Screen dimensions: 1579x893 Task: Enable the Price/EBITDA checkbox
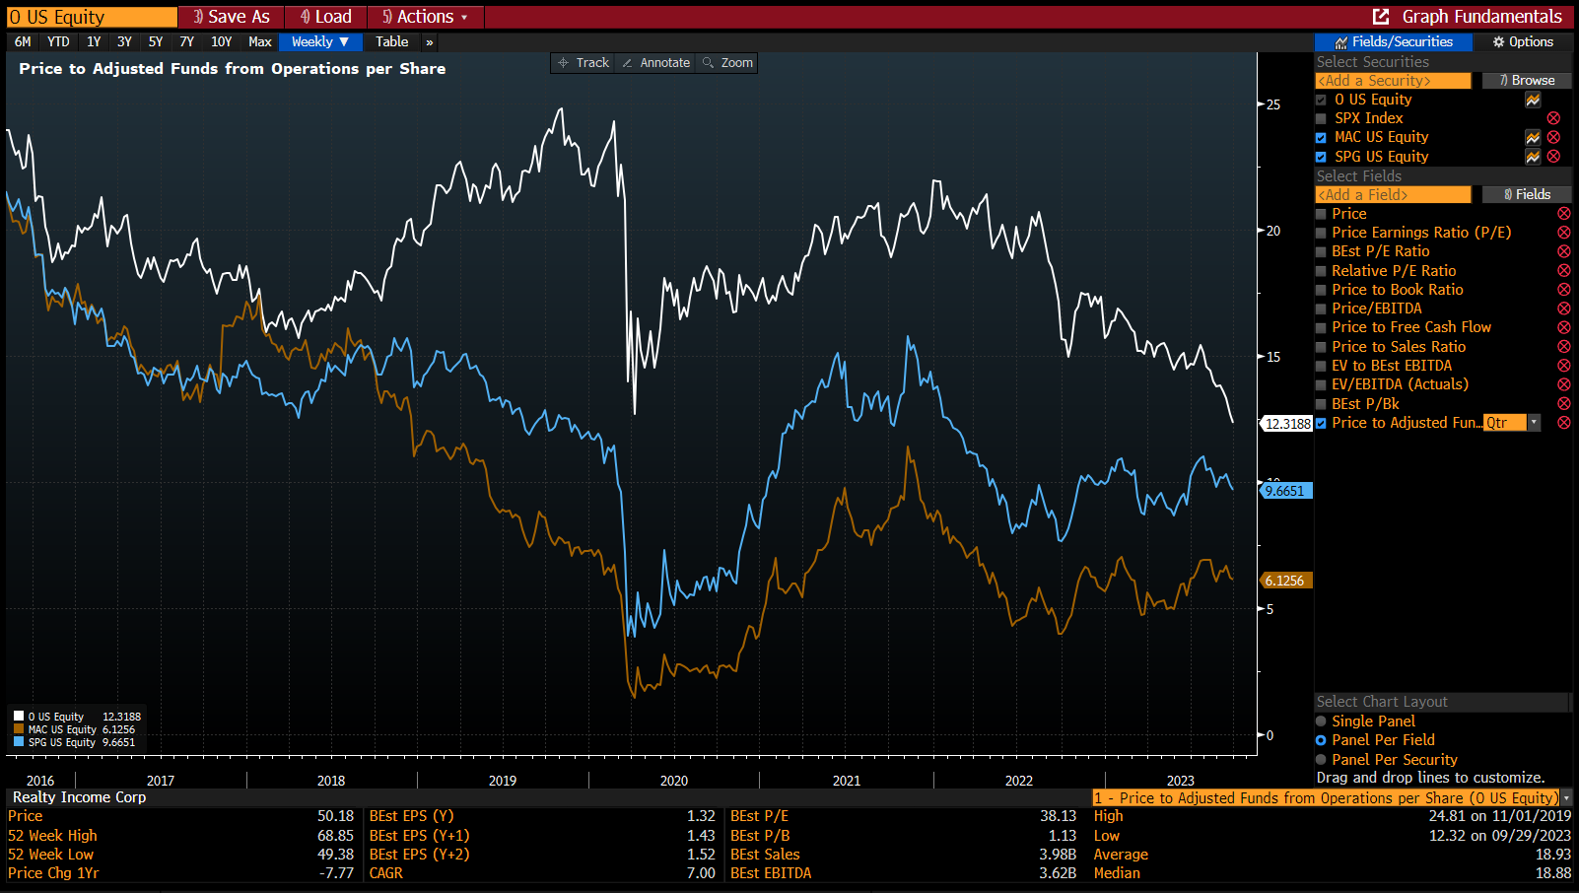tap(1321, 309)
